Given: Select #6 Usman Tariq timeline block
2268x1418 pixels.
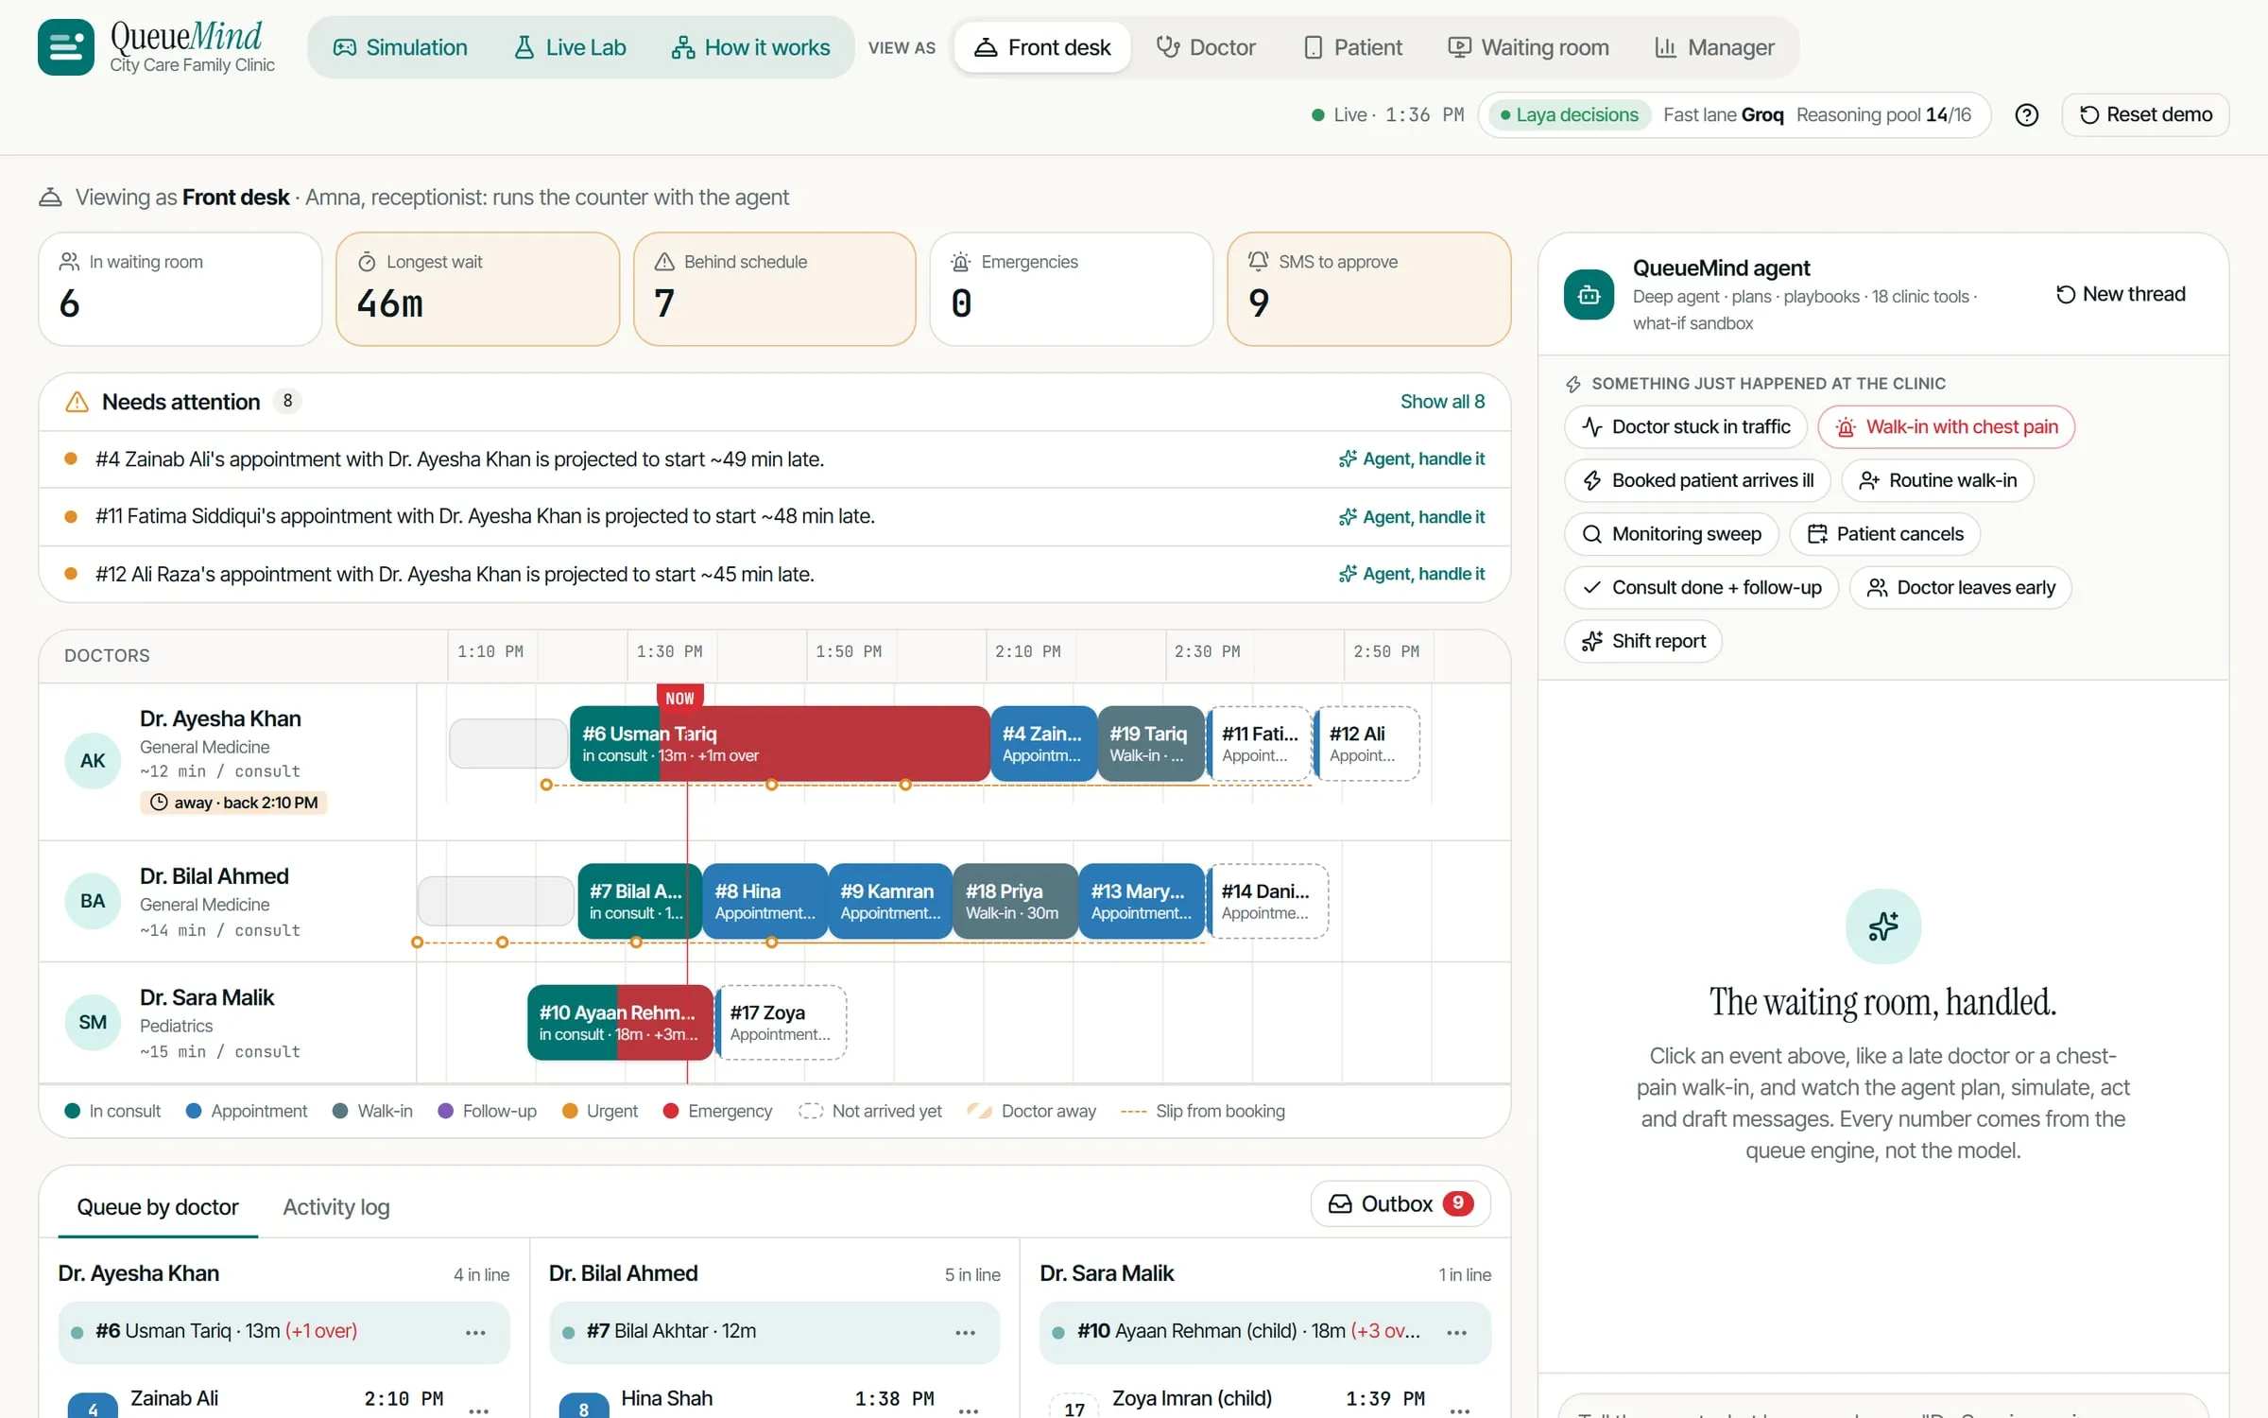Looking at the screenshot, I should point(780,744).
